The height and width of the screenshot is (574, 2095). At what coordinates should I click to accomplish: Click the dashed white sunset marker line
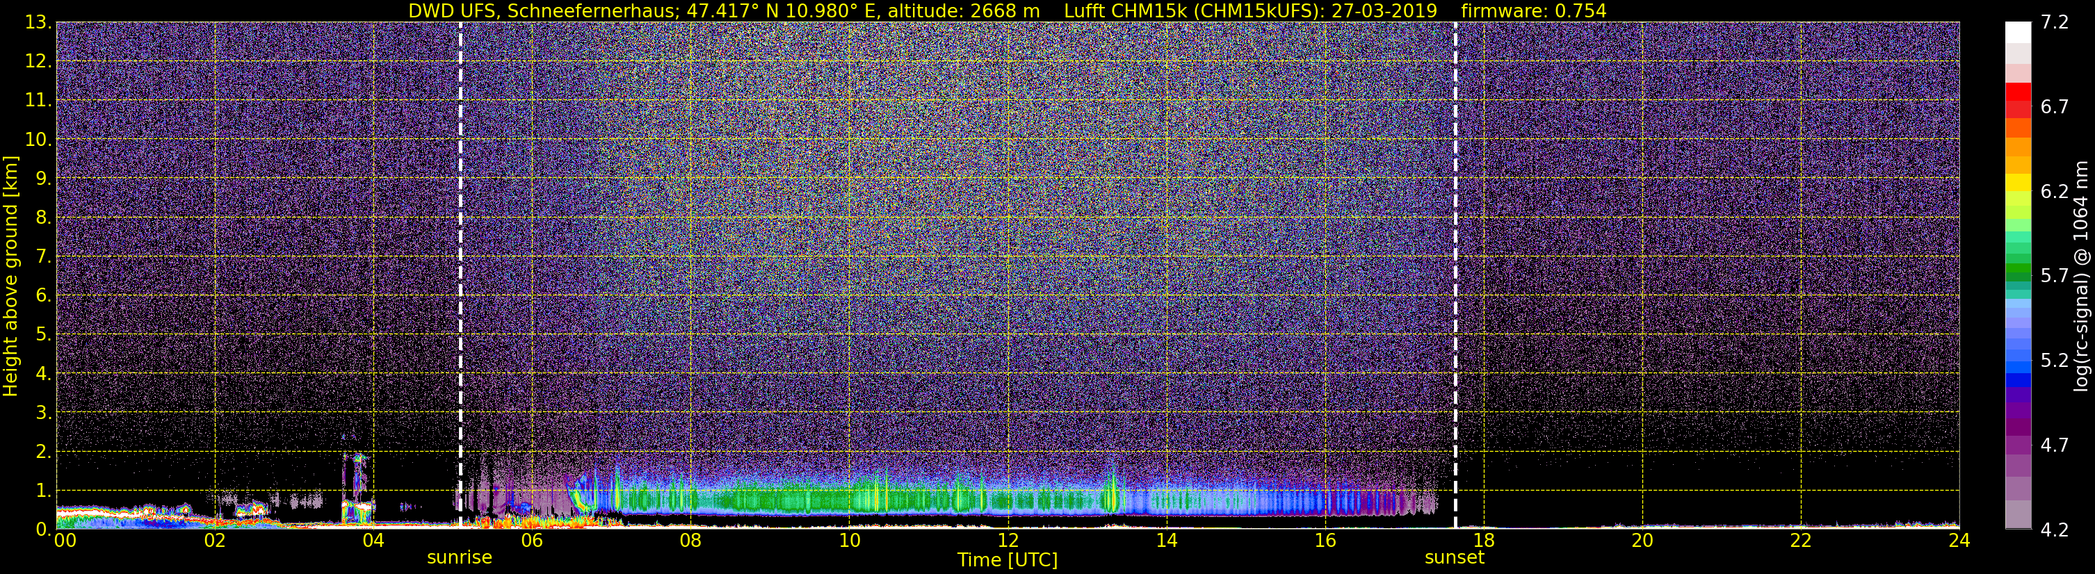[1455, 276]
